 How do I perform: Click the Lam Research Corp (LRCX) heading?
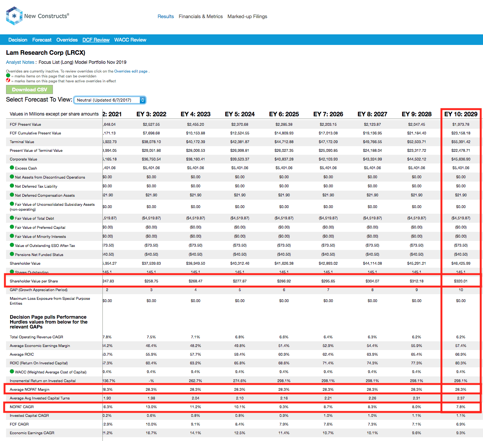pos(46,52)
